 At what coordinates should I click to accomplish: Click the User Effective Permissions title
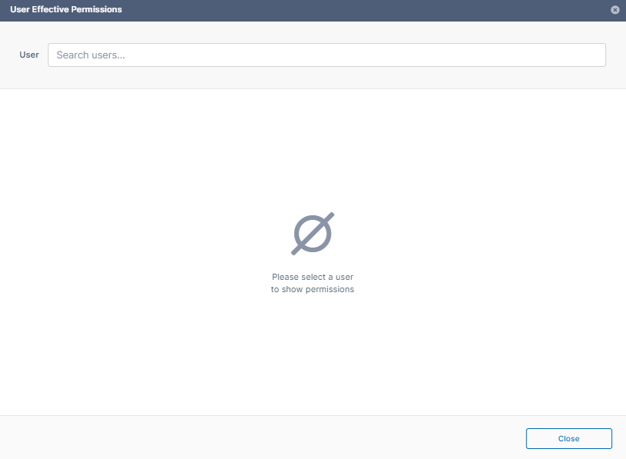[64, 9]
